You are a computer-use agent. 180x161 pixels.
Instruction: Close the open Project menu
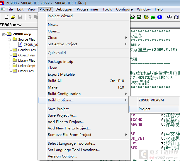click(45, 9)
